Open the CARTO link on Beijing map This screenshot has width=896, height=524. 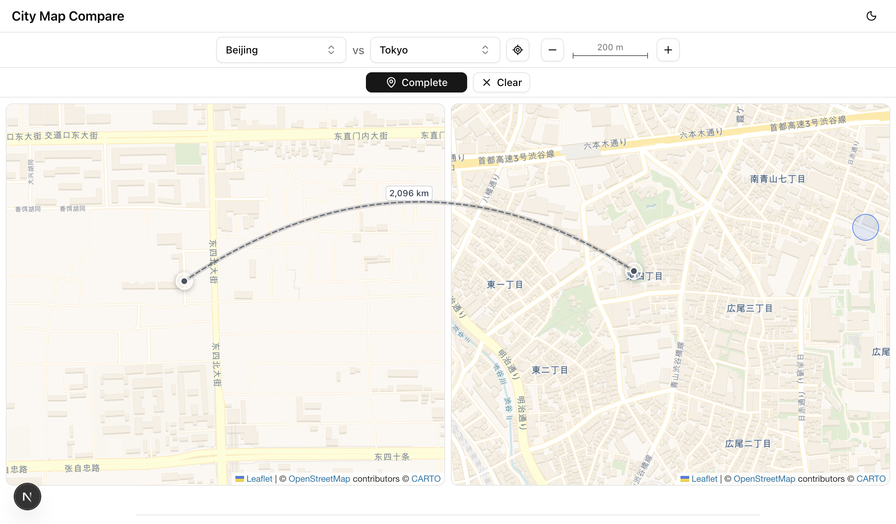pos(426,478)
